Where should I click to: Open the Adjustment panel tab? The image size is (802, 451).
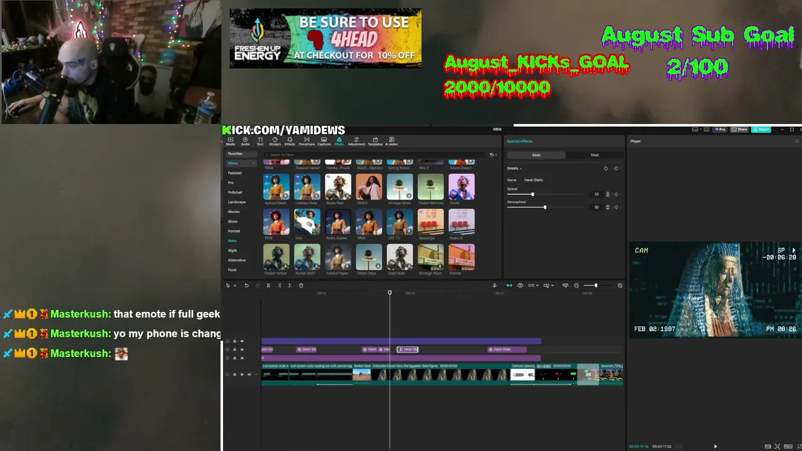(357, 142)
